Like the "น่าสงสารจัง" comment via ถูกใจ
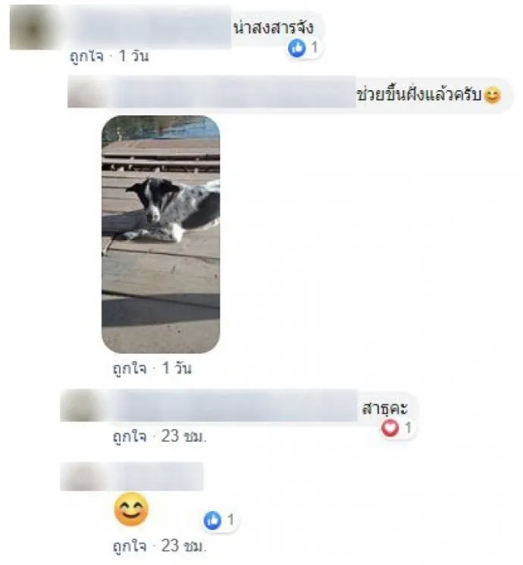523x565 pixels. 86,57
